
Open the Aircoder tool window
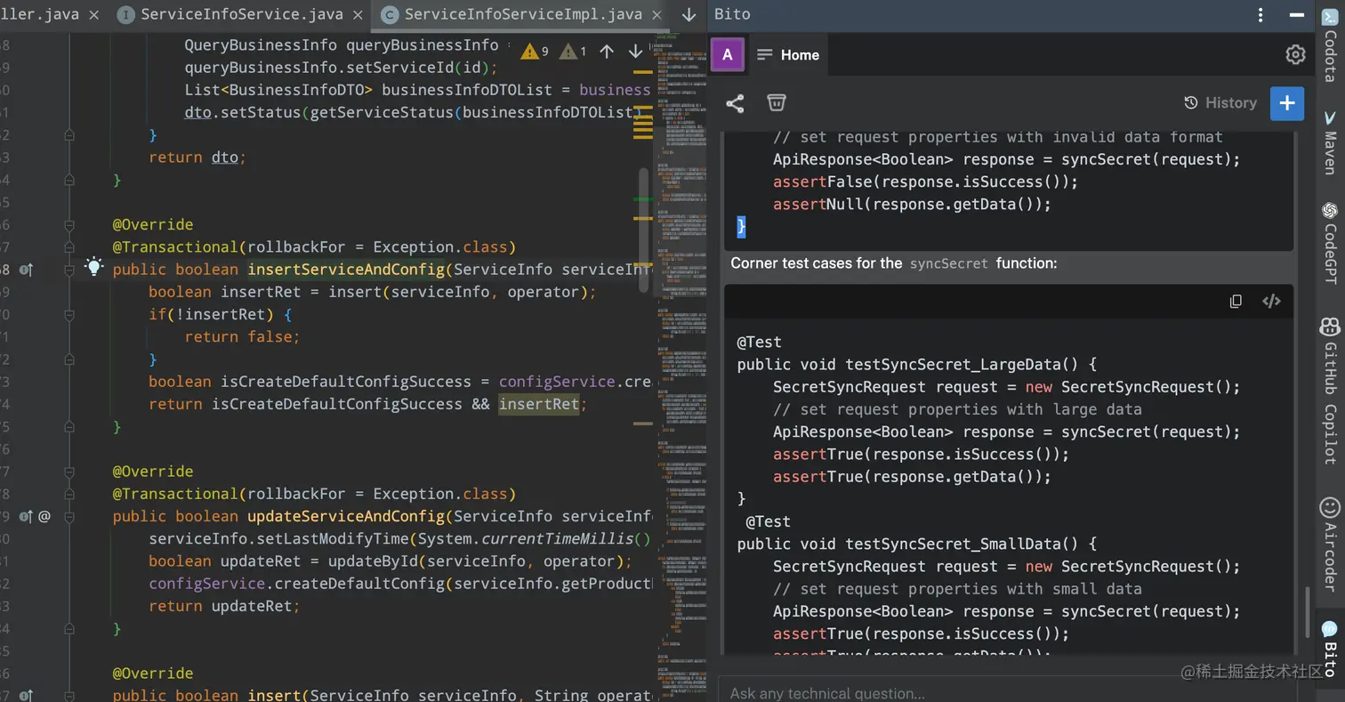[x=1330, y=545]
